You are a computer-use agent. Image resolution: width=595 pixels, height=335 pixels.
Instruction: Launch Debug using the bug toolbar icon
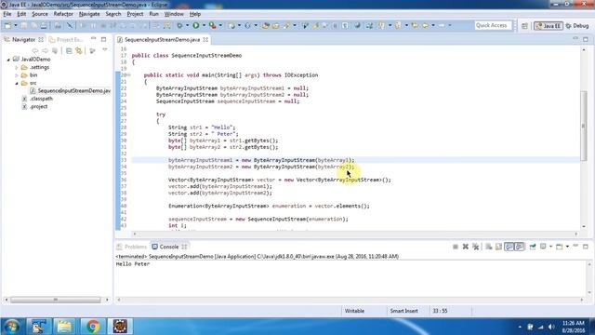click(179, 25)
